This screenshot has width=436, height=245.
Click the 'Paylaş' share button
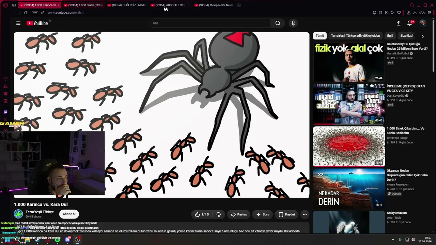[x=238, y=214]
